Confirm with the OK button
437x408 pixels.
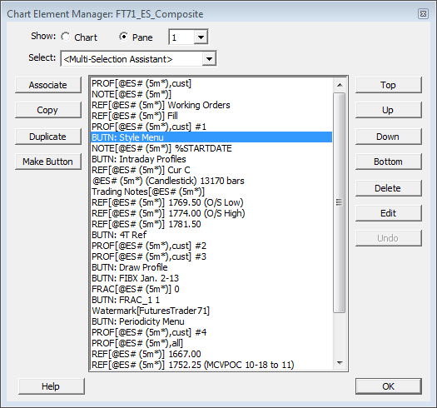(388, 386)
